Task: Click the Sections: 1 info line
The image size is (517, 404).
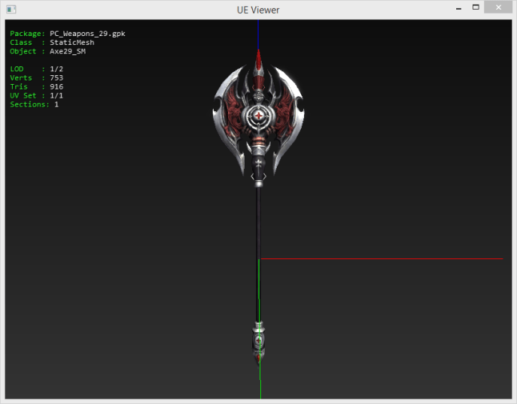Action: click(34, 104)
